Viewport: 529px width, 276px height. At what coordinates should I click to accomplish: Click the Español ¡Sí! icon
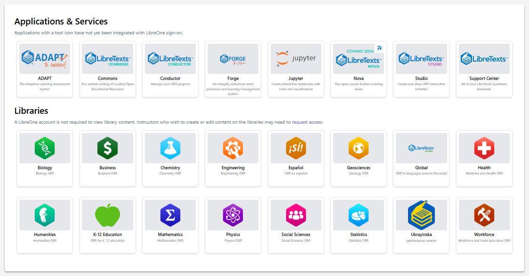click(296, 148)
